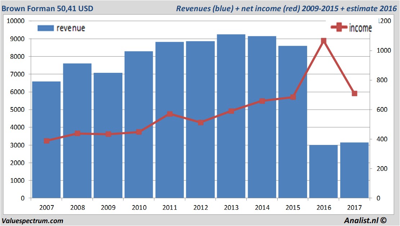Screen dimensions: 400x226
Task: Click the red income legend marker
Action: pos(339,27)
